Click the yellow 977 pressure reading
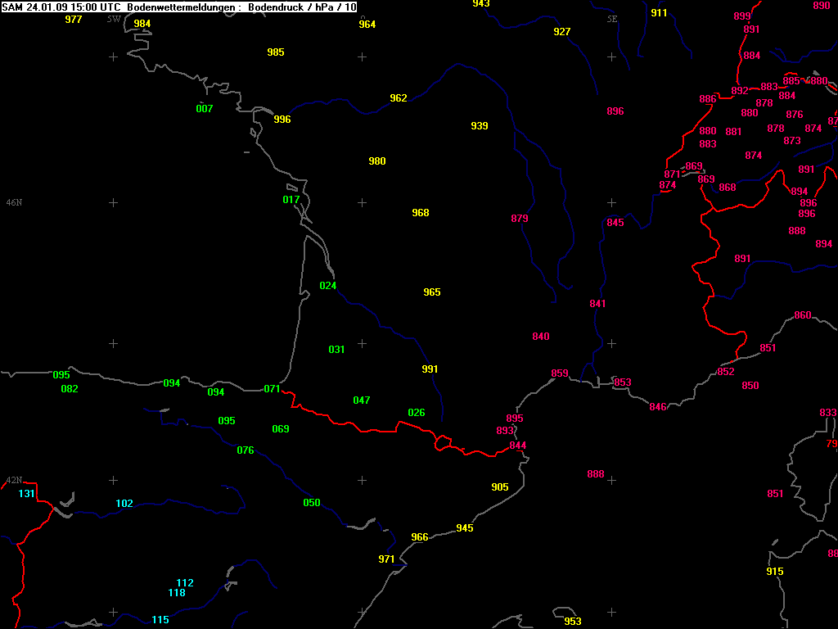The image size is (838, 629). tap(74, 20)
